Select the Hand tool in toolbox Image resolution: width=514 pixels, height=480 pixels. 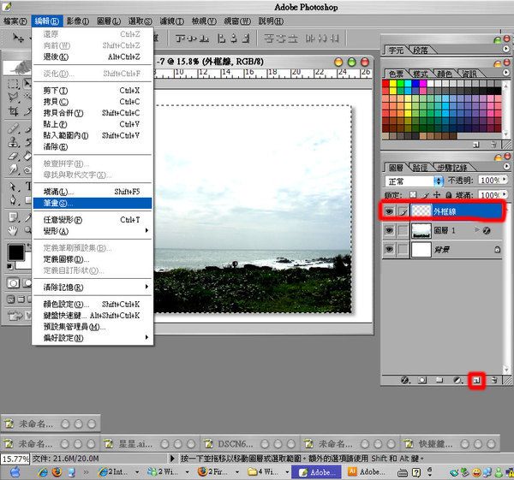14,230
